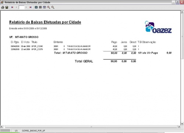Click the horizontal scrollbar left arrow
This screenshot has width=184, height=133.
(x=2, y=127)
